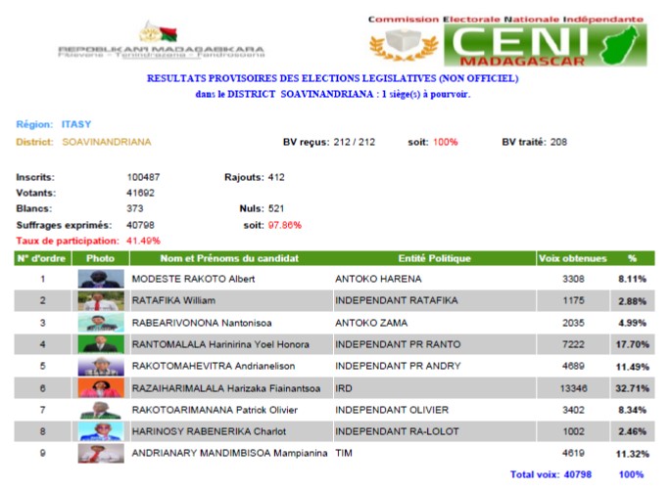Click the ballot box emblem beside CENI
The height and width of the screenshot is (490, 671).
tap(404, 44)
